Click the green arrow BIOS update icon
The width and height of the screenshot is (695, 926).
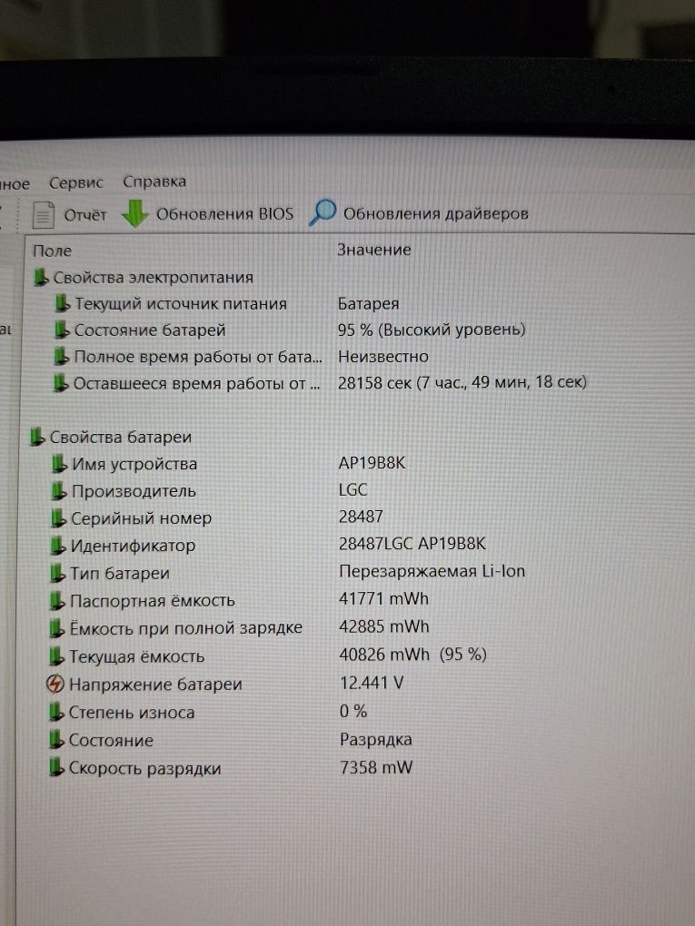coord(134,213)
